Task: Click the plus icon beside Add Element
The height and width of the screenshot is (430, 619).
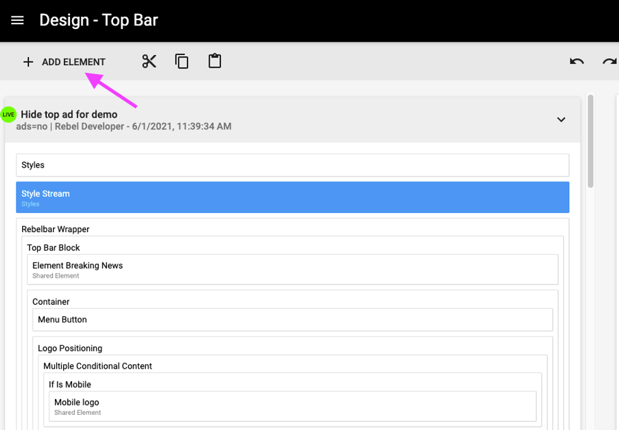Action: (28, 62)
